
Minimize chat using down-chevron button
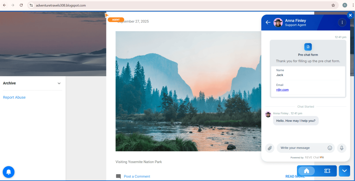click(x=344, y=171)
